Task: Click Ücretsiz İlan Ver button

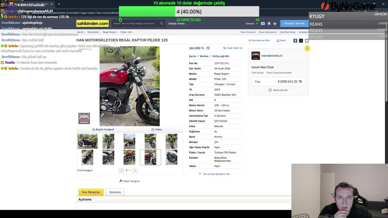Action: (294, 23)
